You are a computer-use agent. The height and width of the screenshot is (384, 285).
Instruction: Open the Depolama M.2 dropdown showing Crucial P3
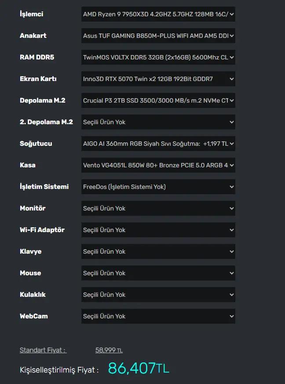(x=158, y=100)
